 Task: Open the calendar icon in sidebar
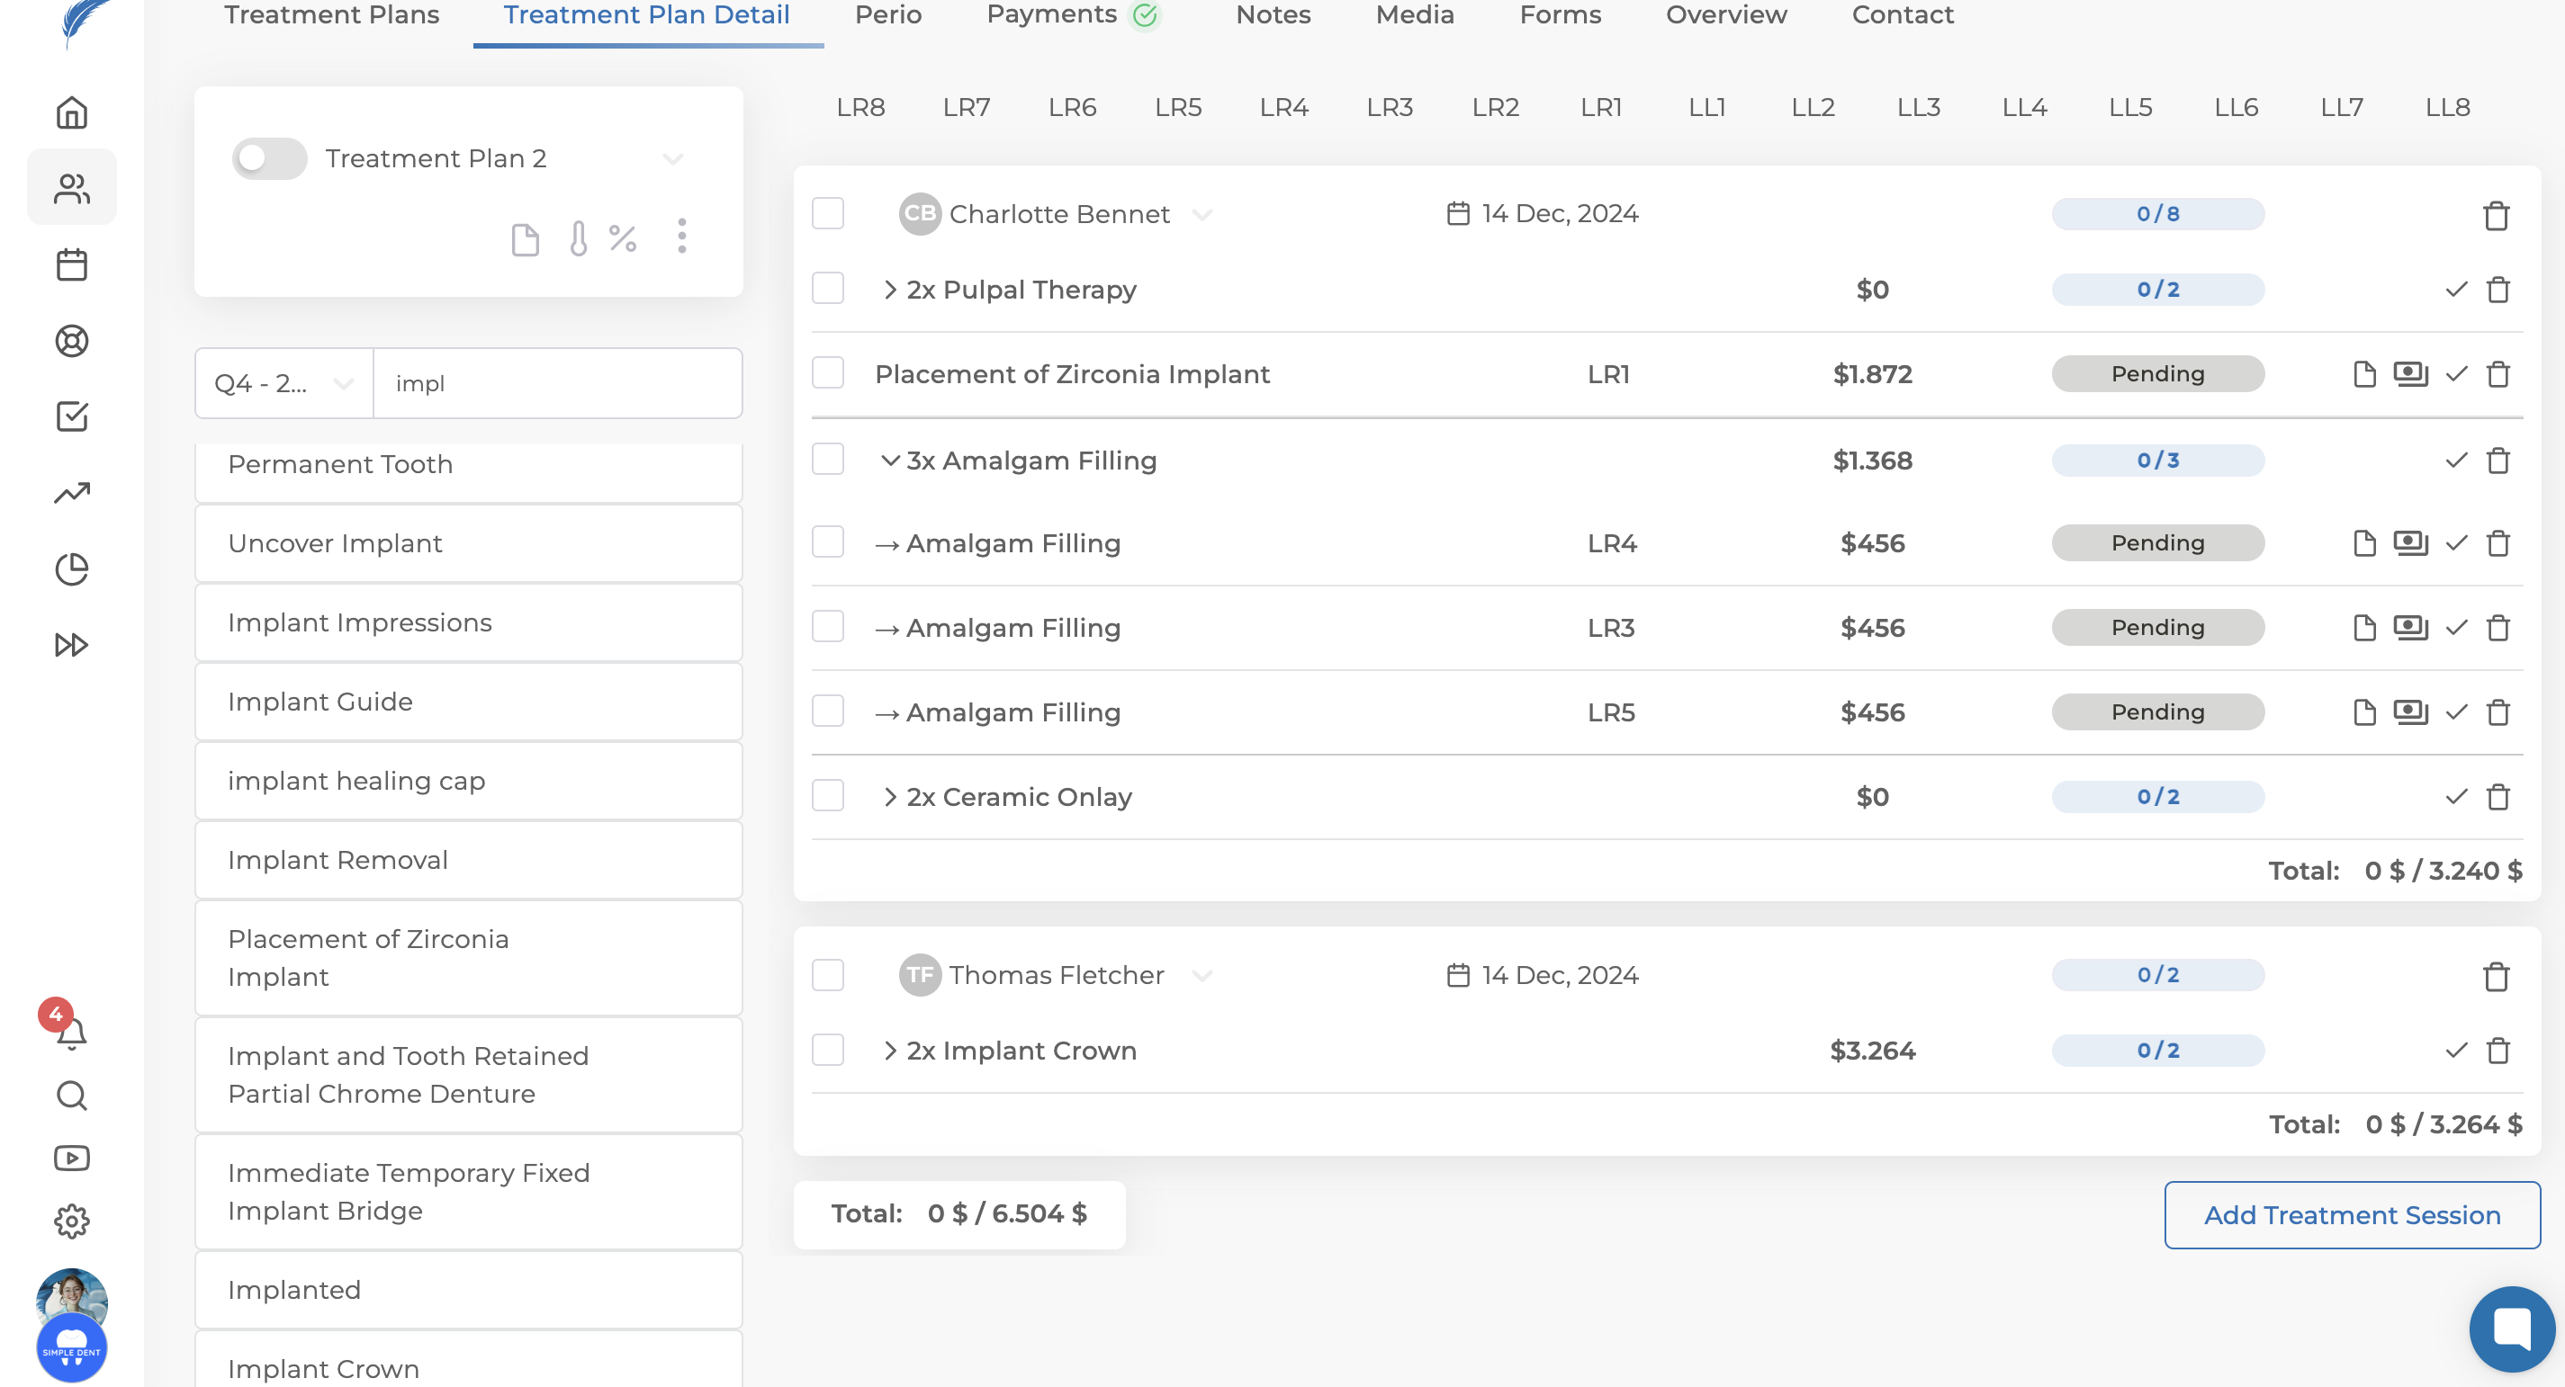tap(72, 264)
